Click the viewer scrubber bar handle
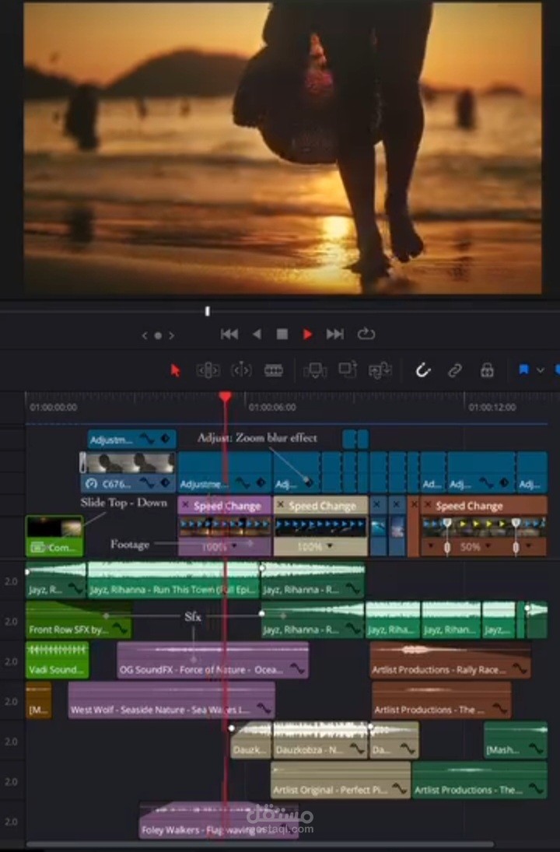 (x=207, y=310)
